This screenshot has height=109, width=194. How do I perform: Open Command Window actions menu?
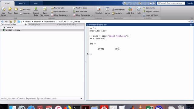[x=191, y=25]
